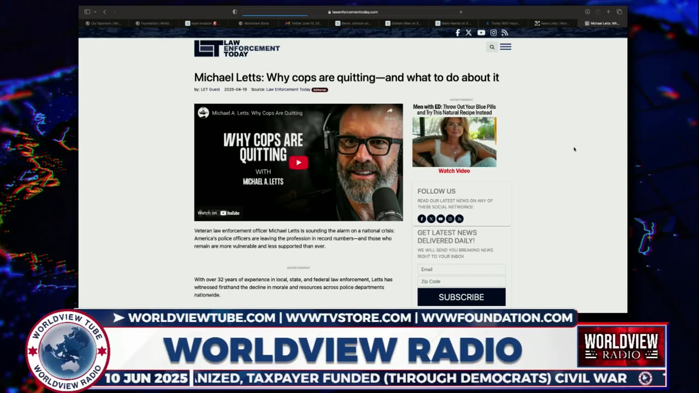
Task: Open the Instagram icon under Follow Us
Action: pos(450,219)
